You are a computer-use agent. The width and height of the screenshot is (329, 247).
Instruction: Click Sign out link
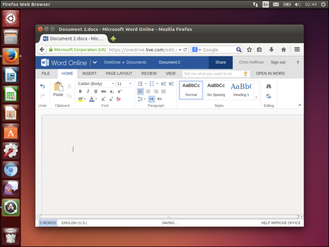[278, 62]
